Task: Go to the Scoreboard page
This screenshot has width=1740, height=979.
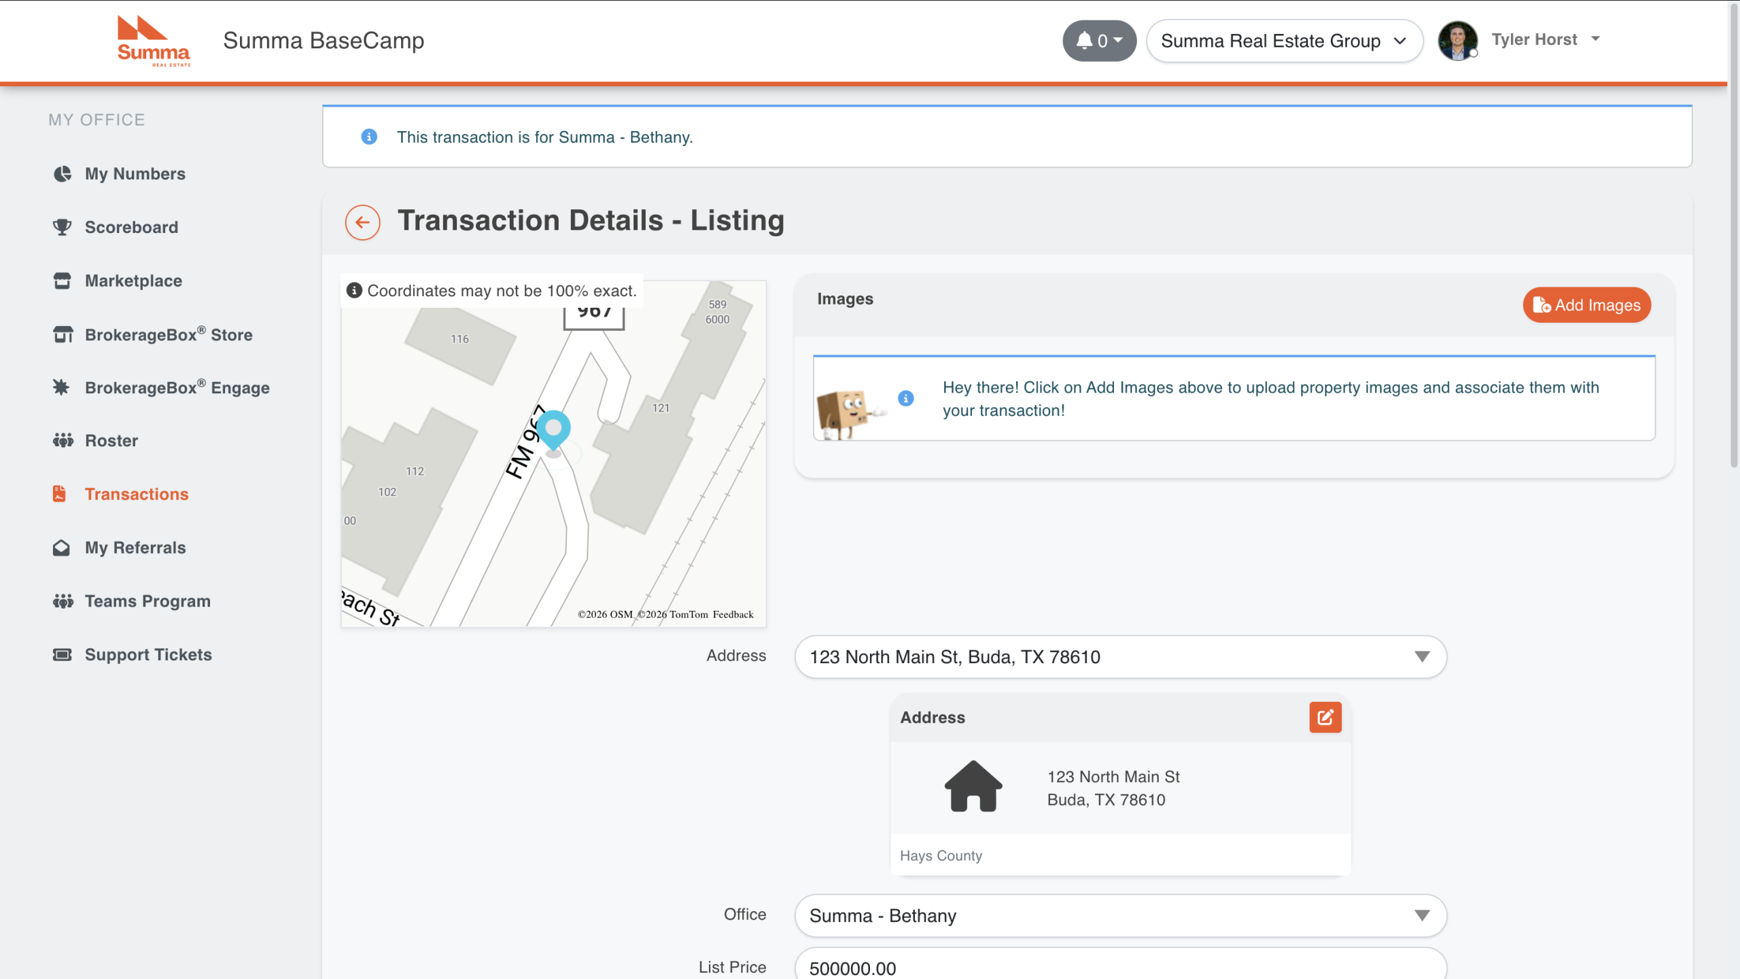Action: [131, 227]
